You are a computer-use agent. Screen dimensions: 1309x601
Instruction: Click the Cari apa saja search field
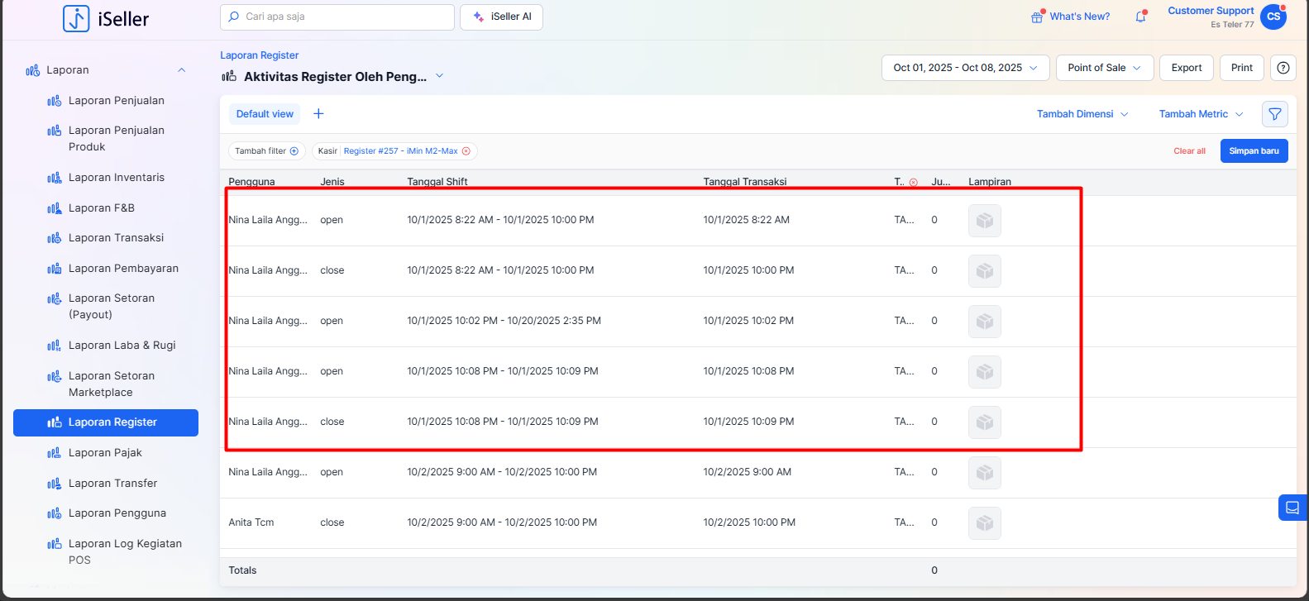337,17
